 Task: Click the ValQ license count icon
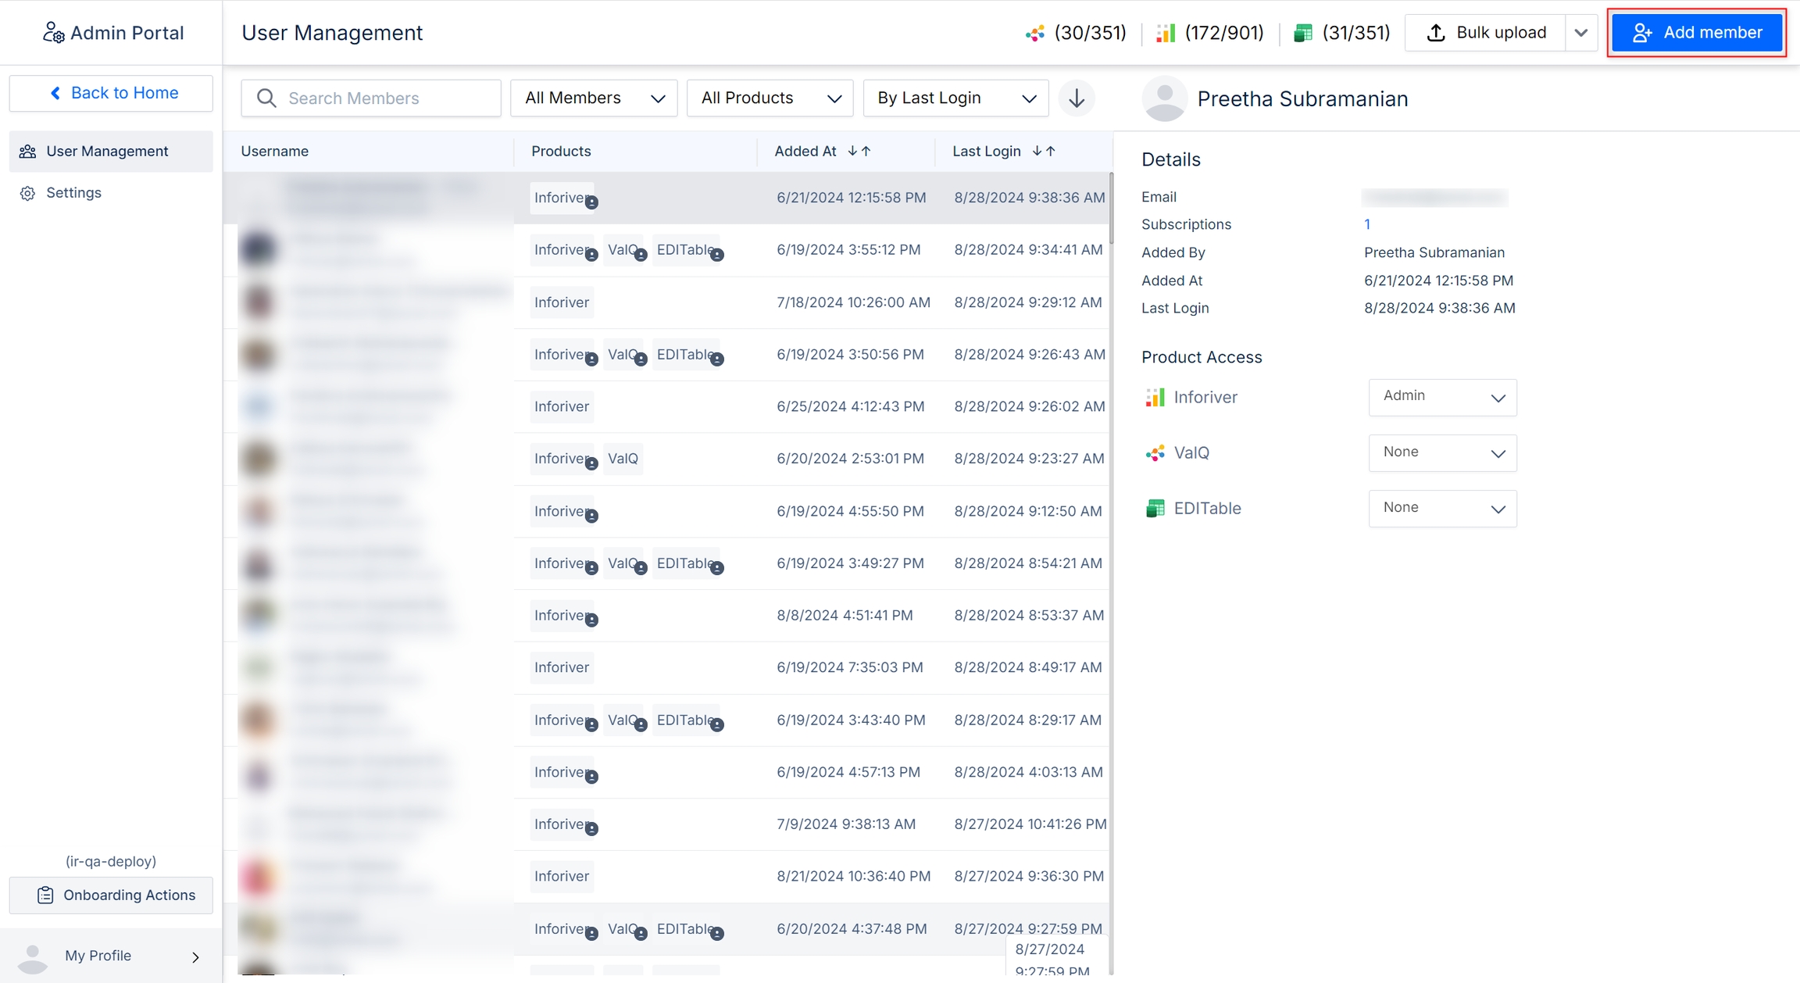1035,33
